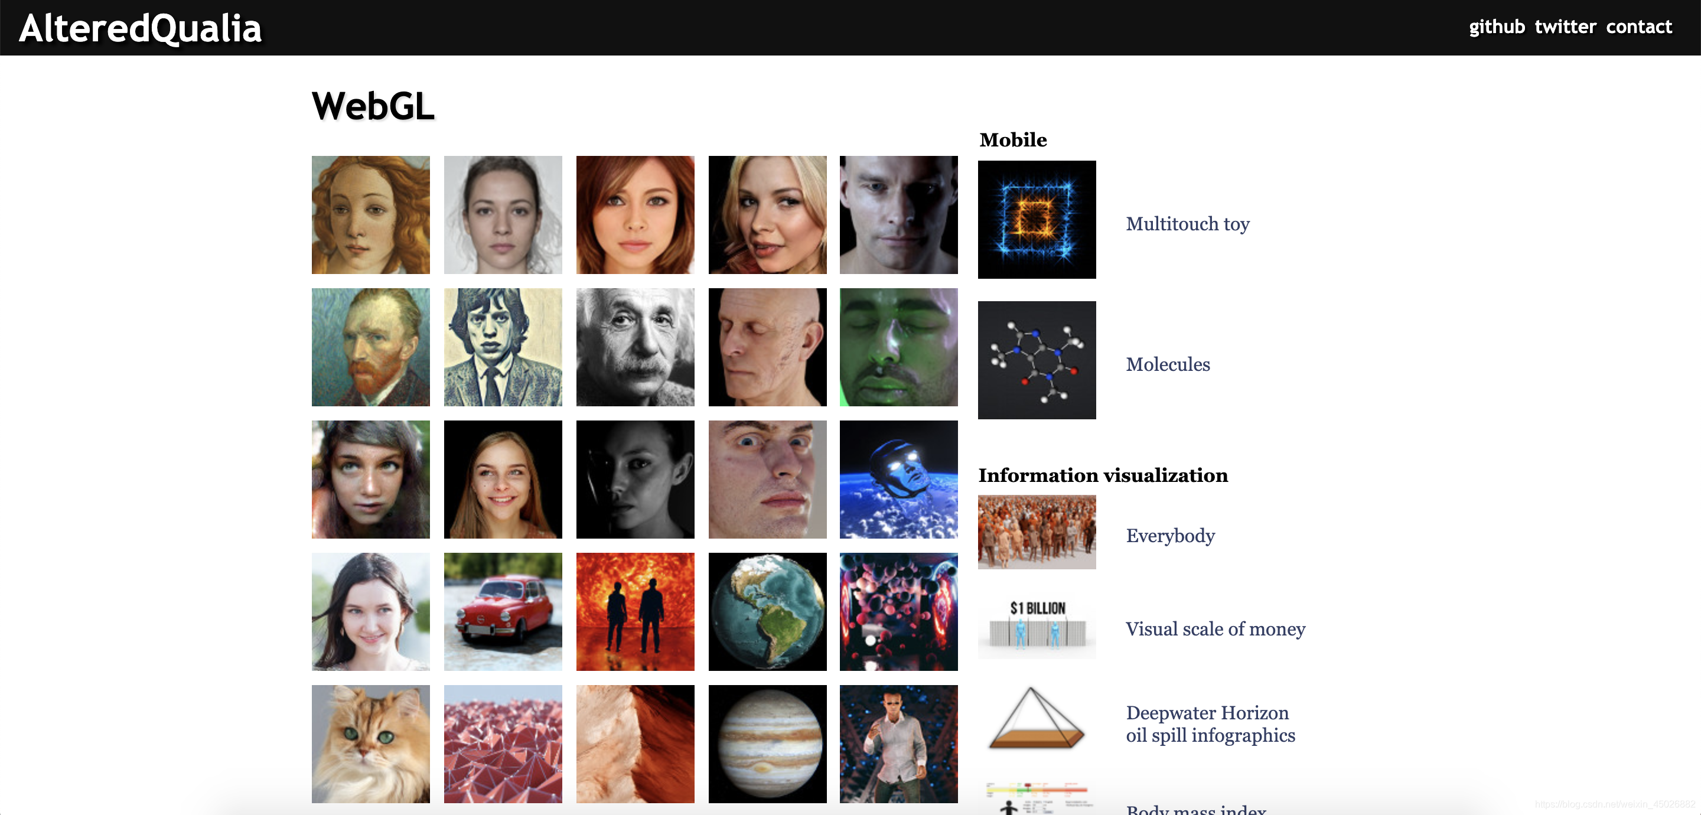Open the Van Gogh portrait thumbnail
This screenshot has height=815, width=1701.
370,347
